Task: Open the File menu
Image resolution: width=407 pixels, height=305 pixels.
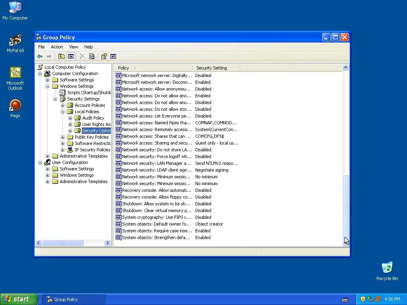Action: coord(41,47)
